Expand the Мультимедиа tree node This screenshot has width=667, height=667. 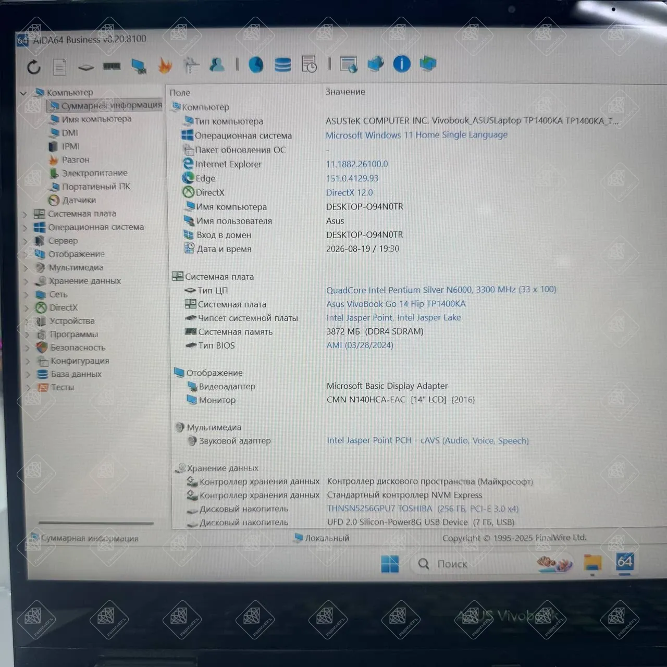tap(26, 268)
